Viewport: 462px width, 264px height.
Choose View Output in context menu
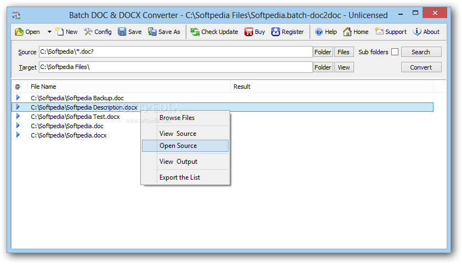pyautogui.click(x=185, y=162)
